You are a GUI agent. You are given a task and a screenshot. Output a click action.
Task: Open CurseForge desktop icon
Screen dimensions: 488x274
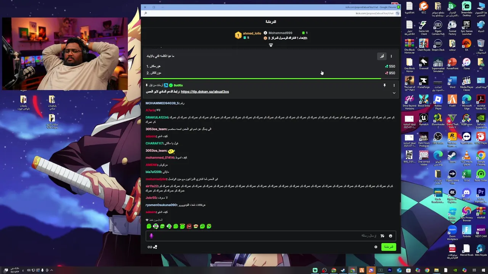[x=424, y=83]
